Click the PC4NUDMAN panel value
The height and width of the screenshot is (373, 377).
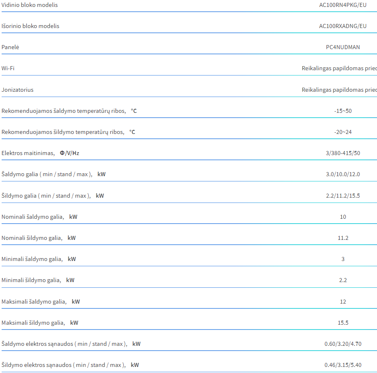(343, 47)
